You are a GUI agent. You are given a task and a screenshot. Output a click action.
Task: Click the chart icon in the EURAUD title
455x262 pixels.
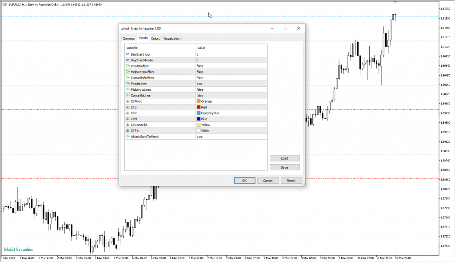(4, 4)
